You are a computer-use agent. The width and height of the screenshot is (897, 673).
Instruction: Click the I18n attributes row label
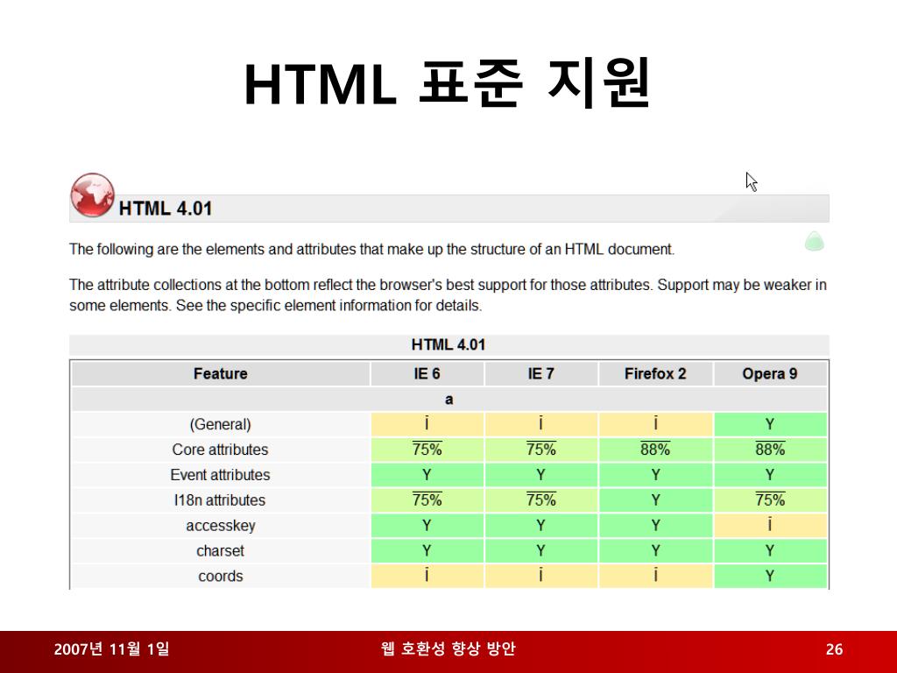click(220, 500)
